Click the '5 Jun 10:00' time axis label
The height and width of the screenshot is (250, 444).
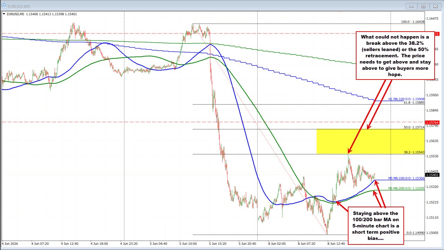189,244
